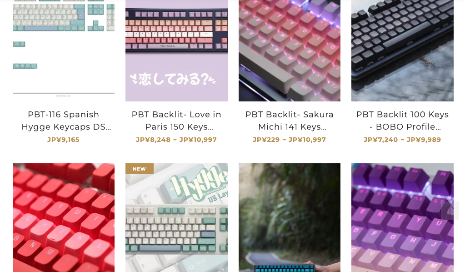Click the JP¥7,240 ~ JP¥9,989 price range

click(402, 140)
